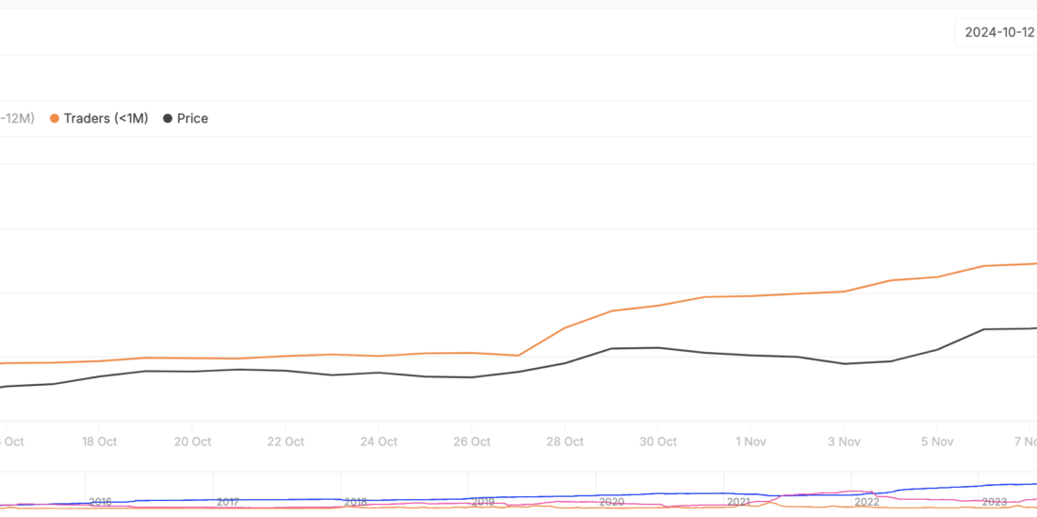
Task: Click the orange Traders legend dot
Action: [55, 119]
